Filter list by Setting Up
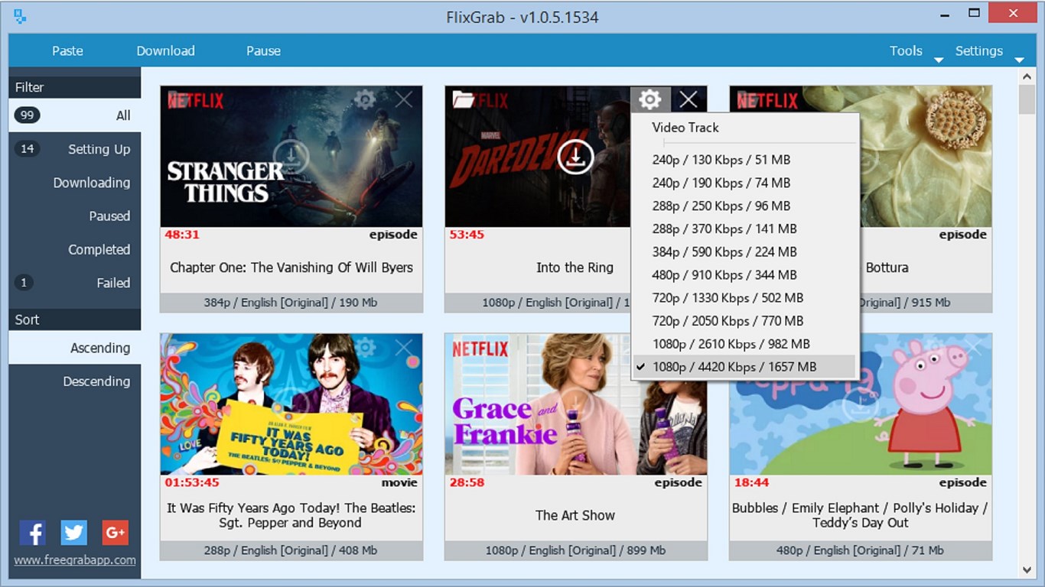The width and height of the screenshot is (1045, 587). pyautogui.click(x=75, y=149)
